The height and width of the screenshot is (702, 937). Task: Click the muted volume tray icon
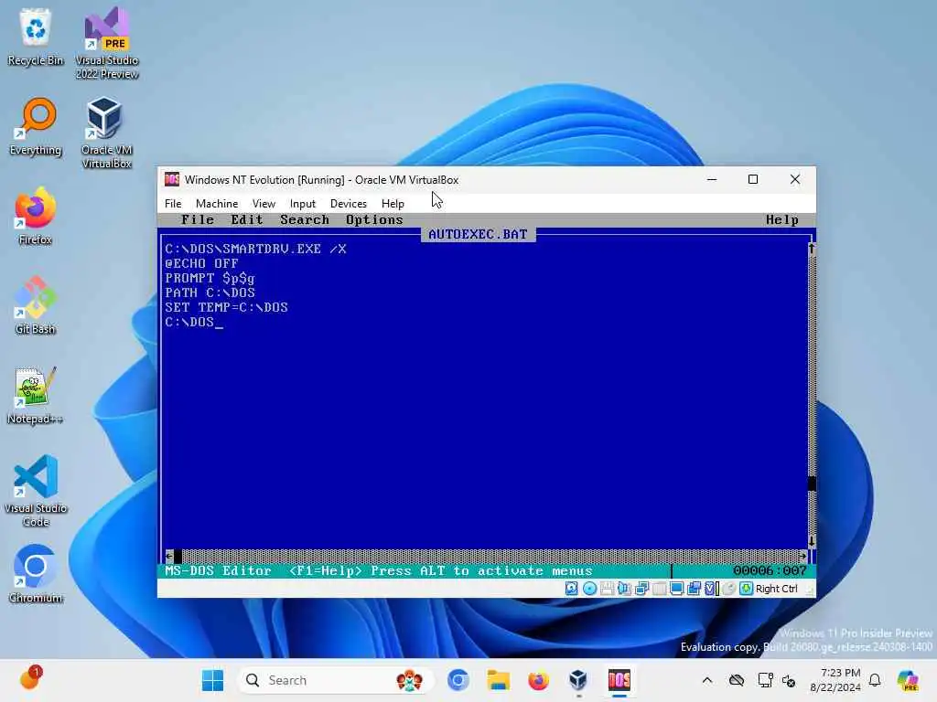(x=789, y=680)
